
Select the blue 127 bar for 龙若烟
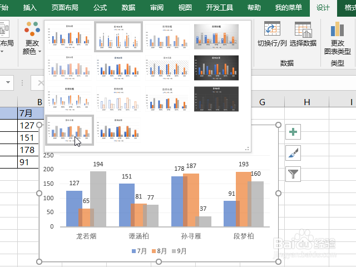(x=73, y=209)
